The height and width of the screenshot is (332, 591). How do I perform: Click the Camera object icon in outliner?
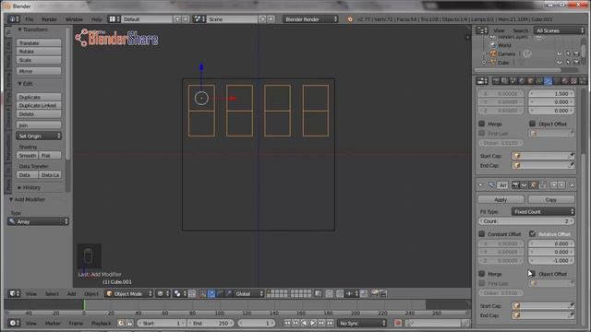pyautogui.click(x=493, y=53)
